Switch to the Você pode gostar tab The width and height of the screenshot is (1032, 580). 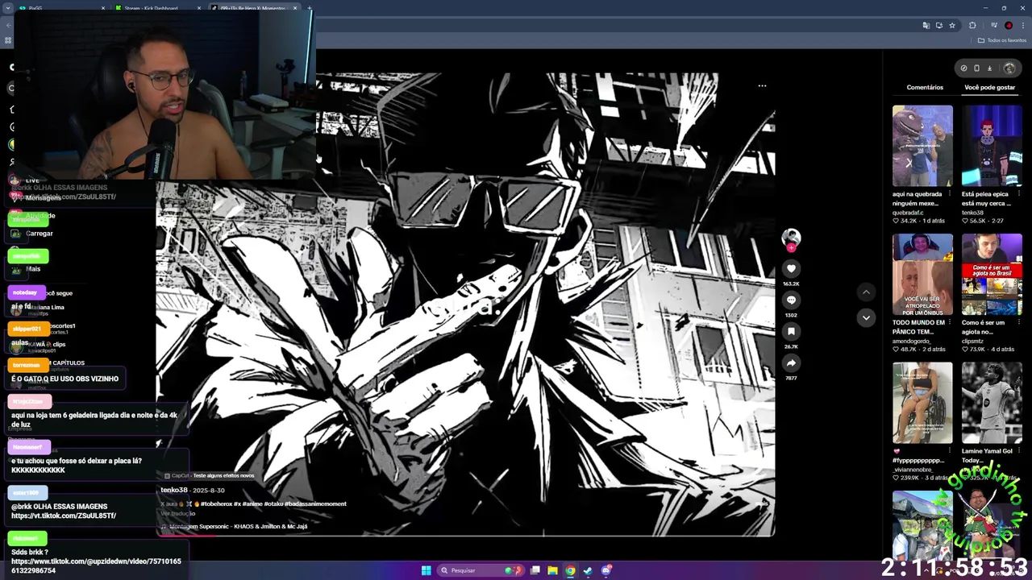989,87
